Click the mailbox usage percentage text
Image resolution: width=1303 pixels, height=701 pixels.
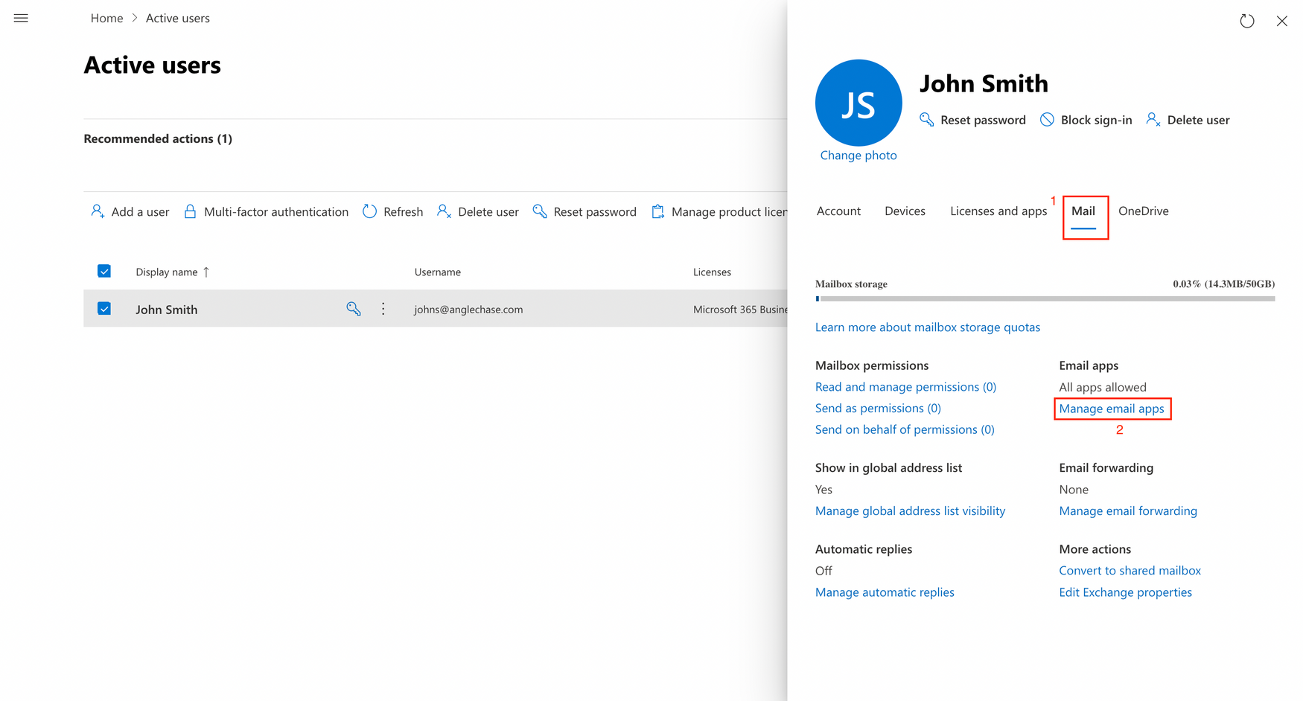point(1223,284)
